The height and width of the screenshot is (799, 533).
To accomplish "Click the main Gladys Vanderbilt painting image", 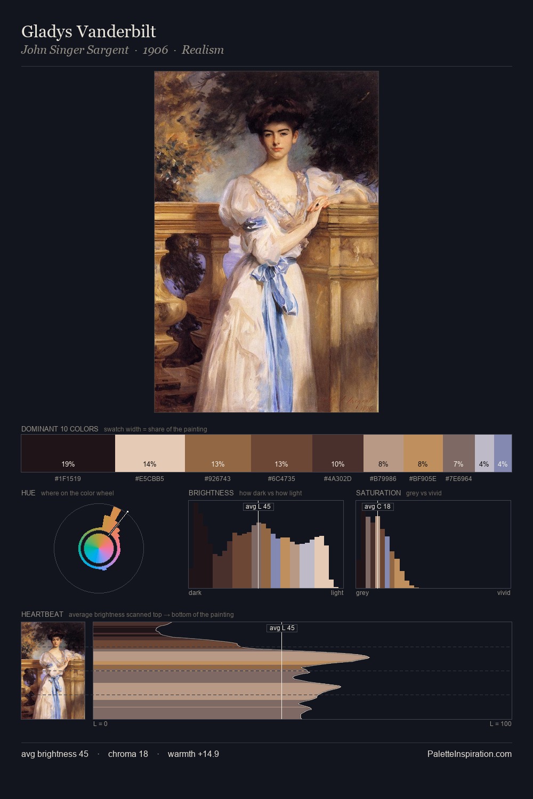I will pos(266,242).
